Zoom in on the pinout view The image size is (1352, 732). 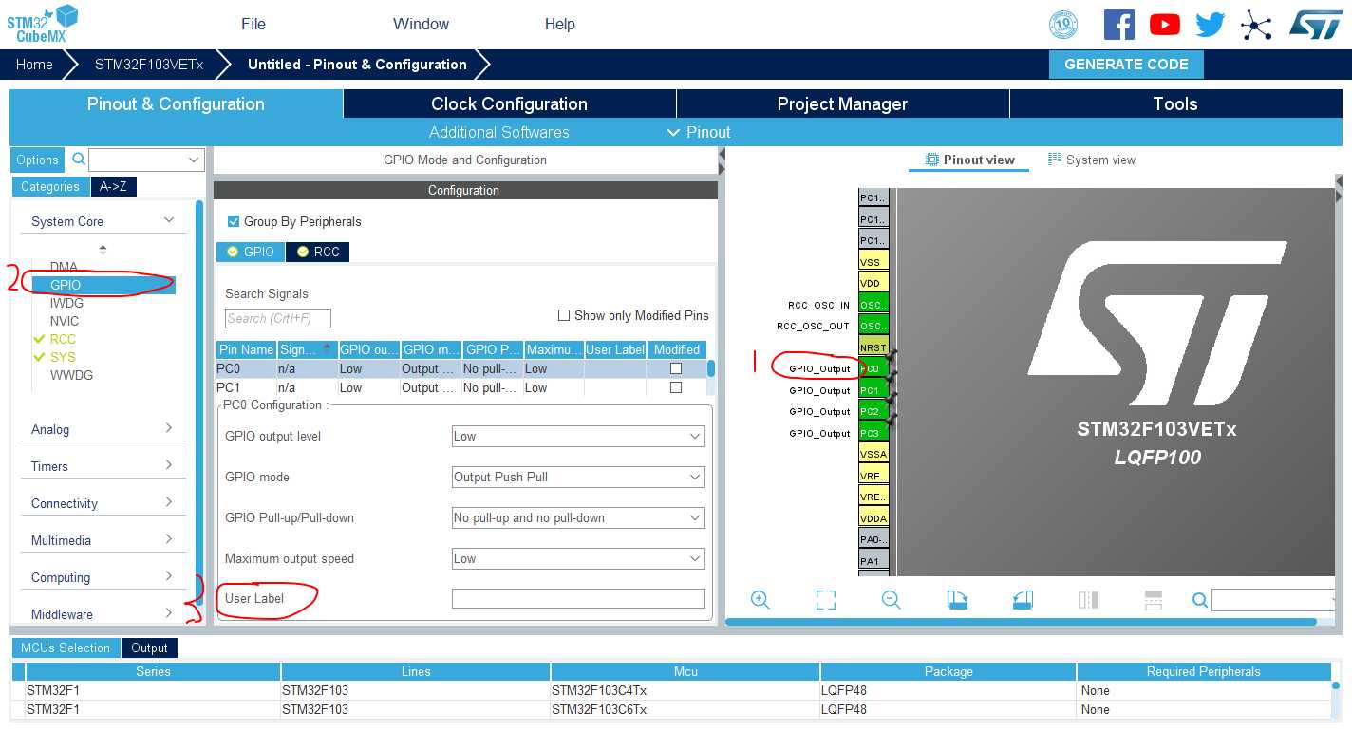coord(760,600)
